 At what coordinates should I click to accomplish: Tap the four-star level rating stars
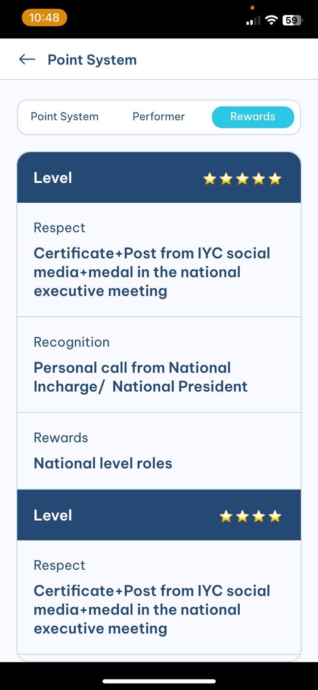pos(250,516)
